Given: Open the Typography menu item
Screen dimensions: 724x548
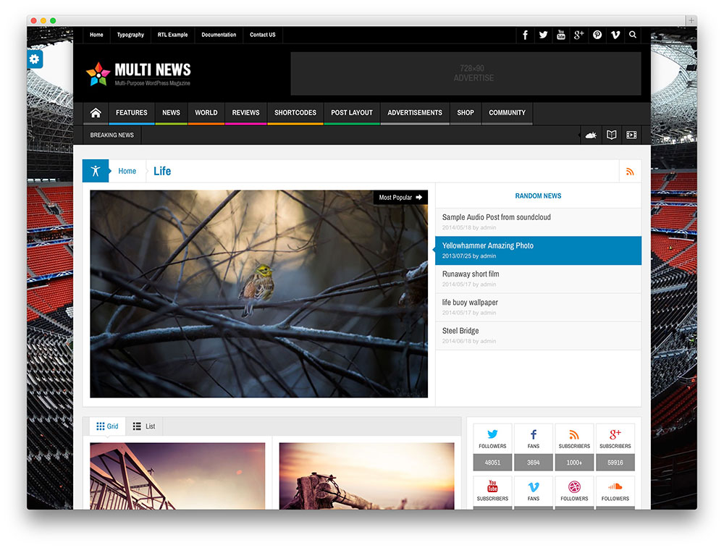Looking at the screenshot, I should point(130,35).
